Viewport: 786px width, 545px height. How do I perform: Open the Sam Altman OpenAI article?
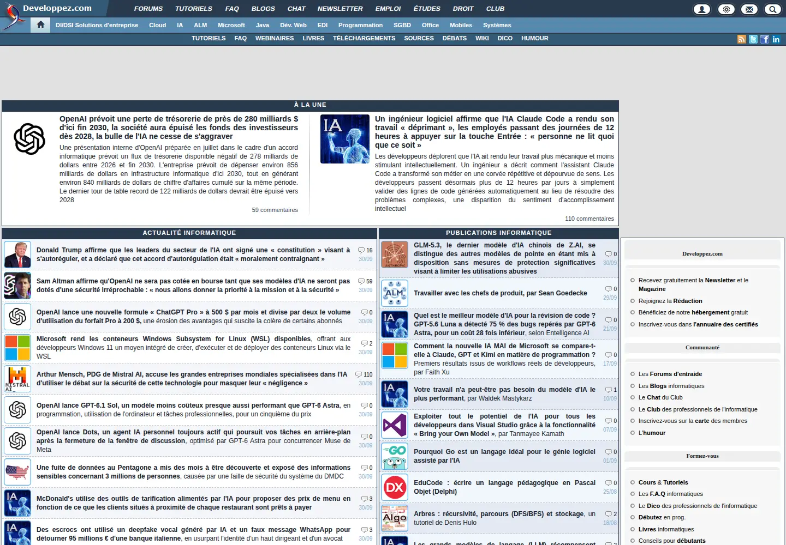click(x=193, y=286)
